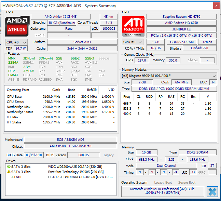The height and width of the screenshot is (201, 221).
Task: Click the AMD-V feature label
Action: click(x=29, y=71)
